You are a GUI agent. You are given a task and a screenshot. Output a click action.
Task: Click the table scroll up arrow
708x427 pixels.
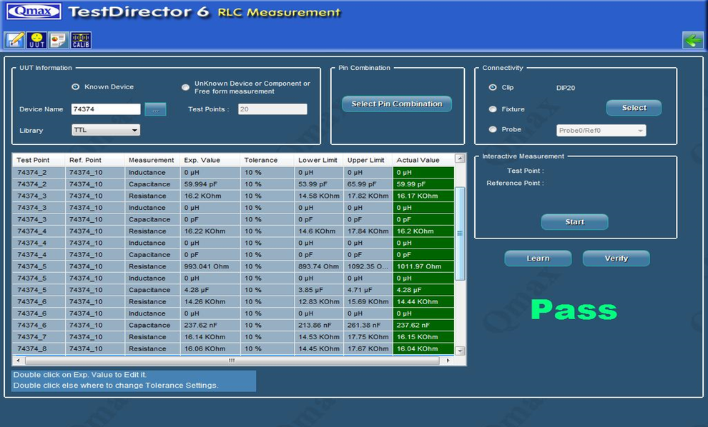coord(460,159)
